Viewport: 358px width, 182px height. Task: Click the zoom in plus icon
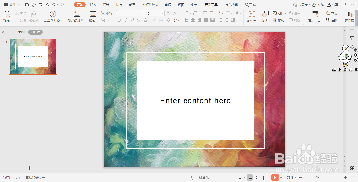click(x=345, y=178)
